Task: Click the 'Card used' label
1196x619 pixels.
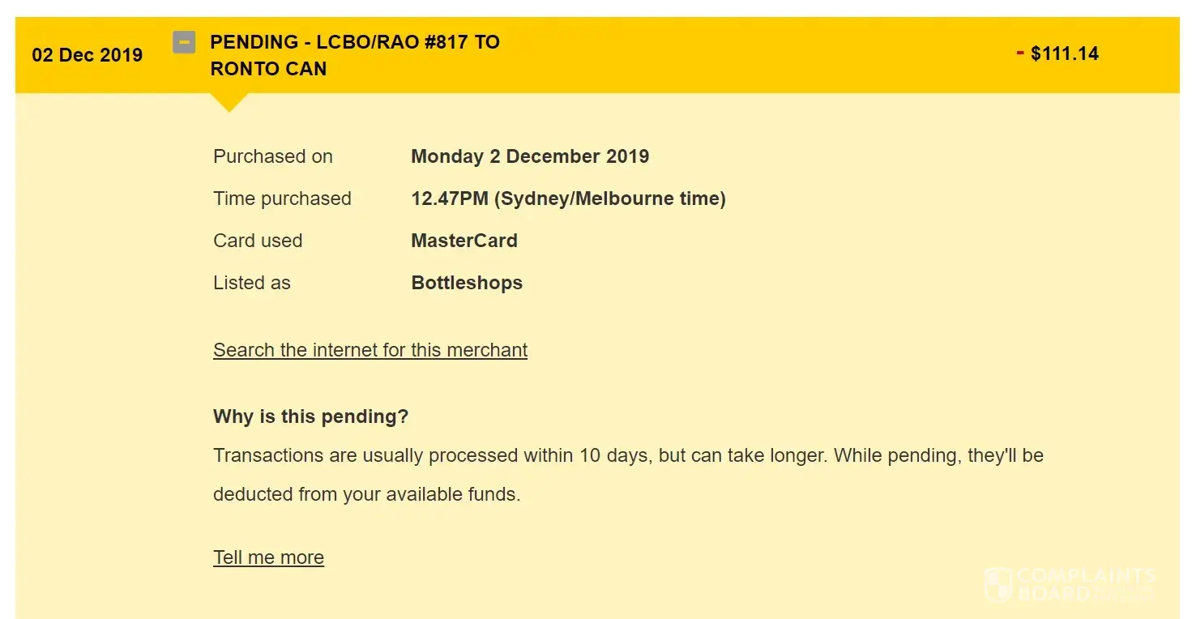Action: tap(258, 241)
